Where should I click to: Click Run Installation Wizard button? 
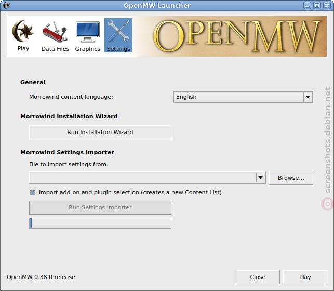click(x=100, y=132)
